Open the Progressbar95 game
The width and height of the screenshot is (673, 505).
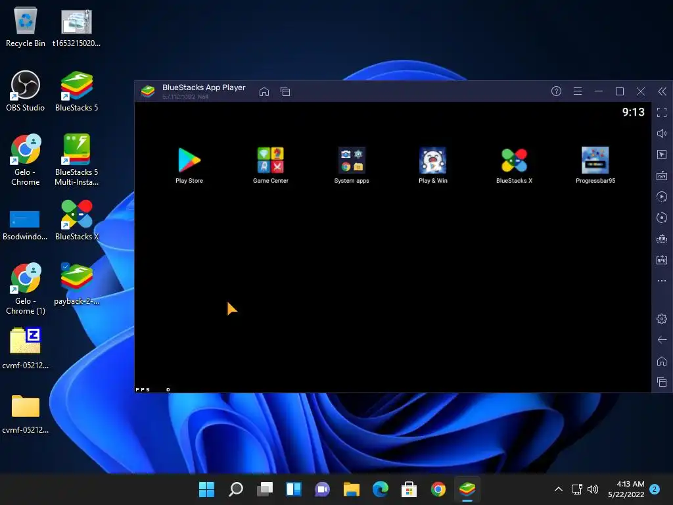tap(595, 165)
